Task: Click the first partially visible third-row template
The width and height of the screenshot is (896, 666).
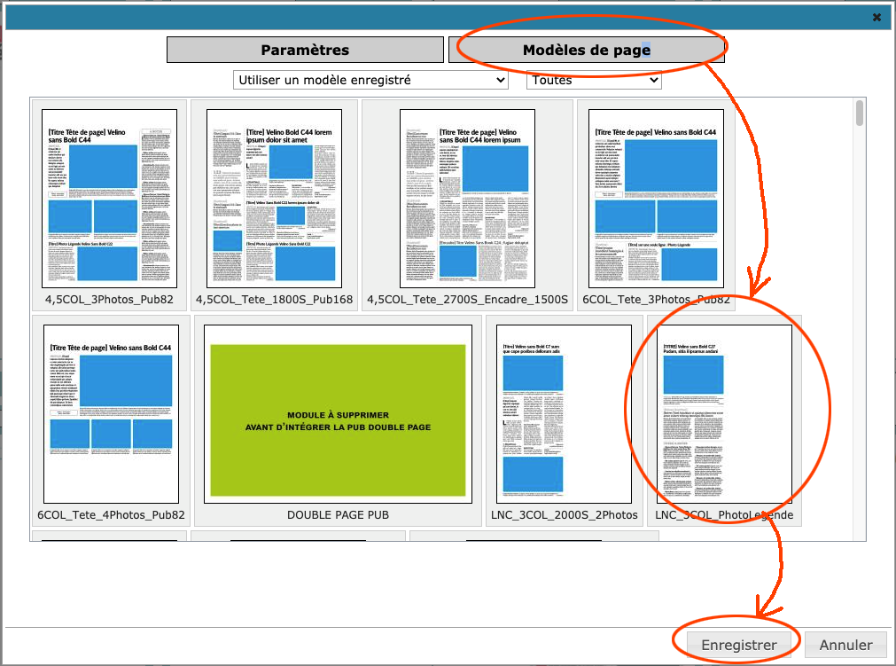Action: tap(110, 536)
